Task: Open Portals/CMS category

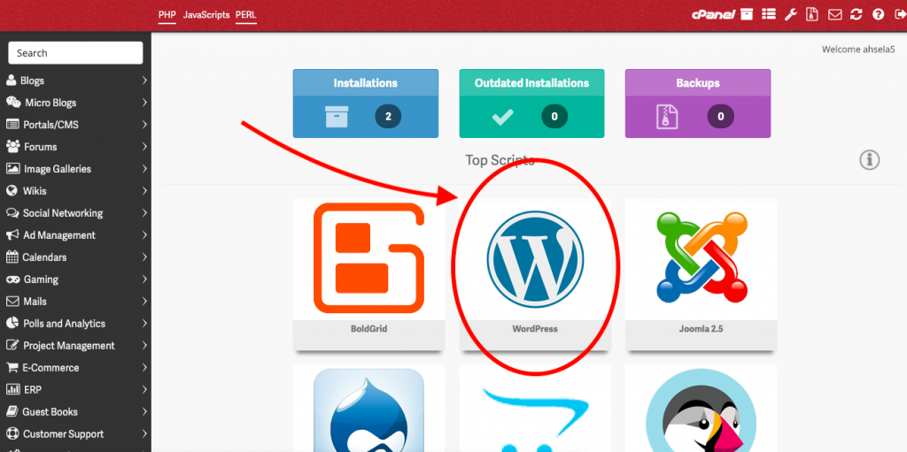Action: (x=76, y=124)
